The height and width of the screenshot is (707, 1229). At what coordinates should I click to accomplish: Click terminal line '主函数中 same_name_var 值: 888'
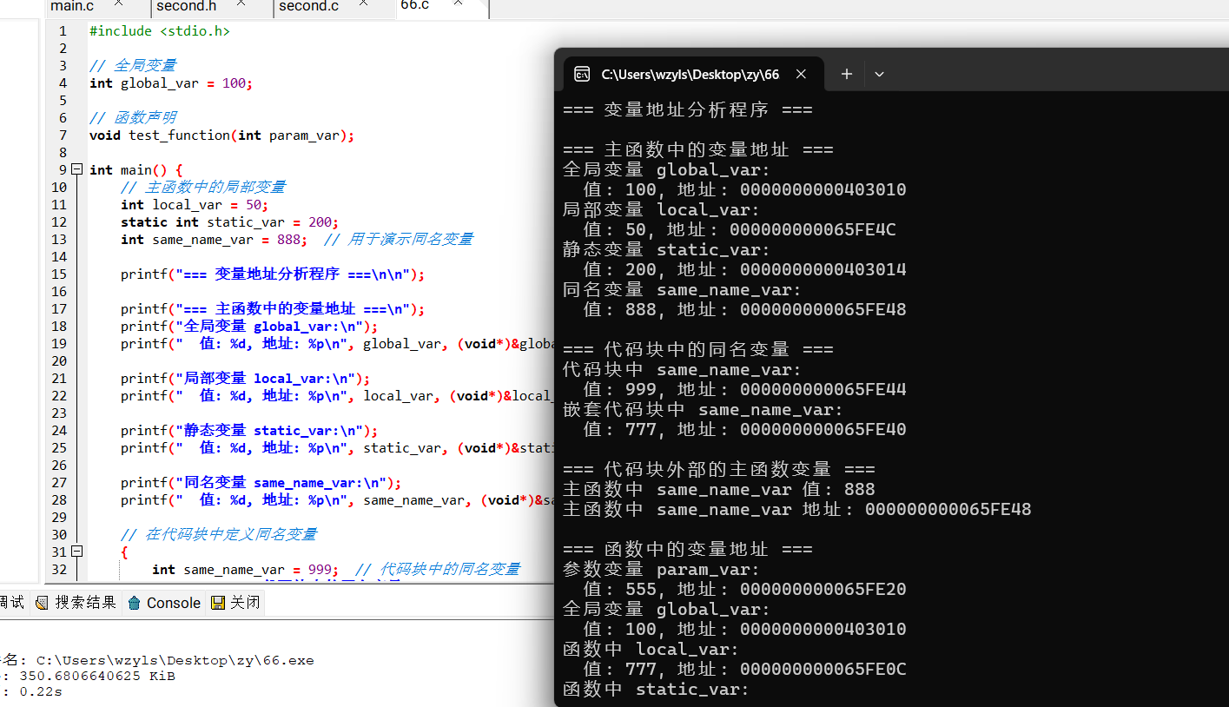click(x=719, y=490)
